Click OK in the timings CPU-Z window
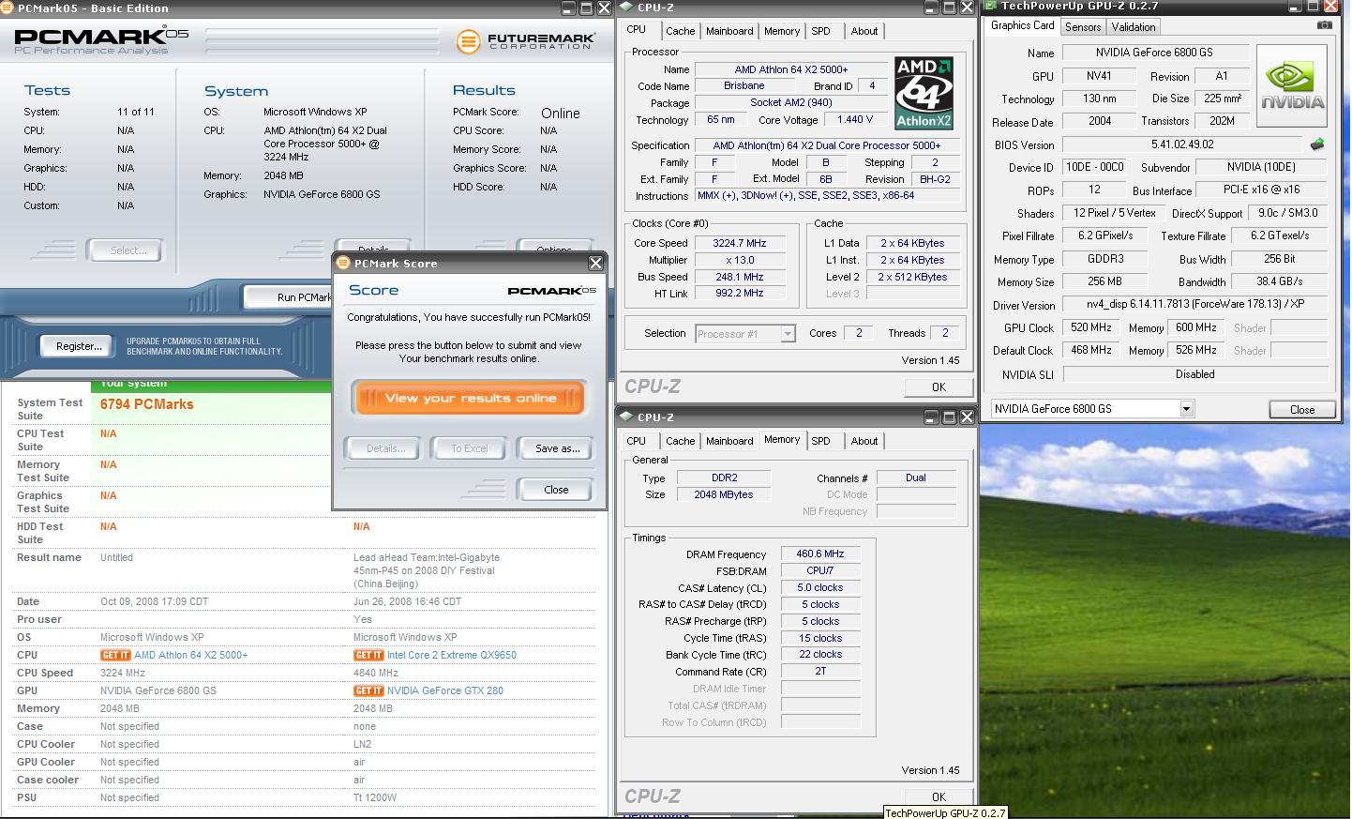Image resolution: width=1352 pixels, height=819 pixels. point(939,796)
